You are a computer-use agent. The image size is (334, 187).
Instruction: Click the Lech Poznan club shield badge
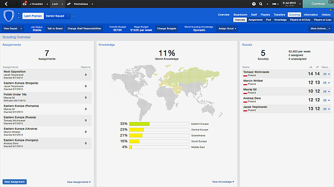tap(9, 16)
